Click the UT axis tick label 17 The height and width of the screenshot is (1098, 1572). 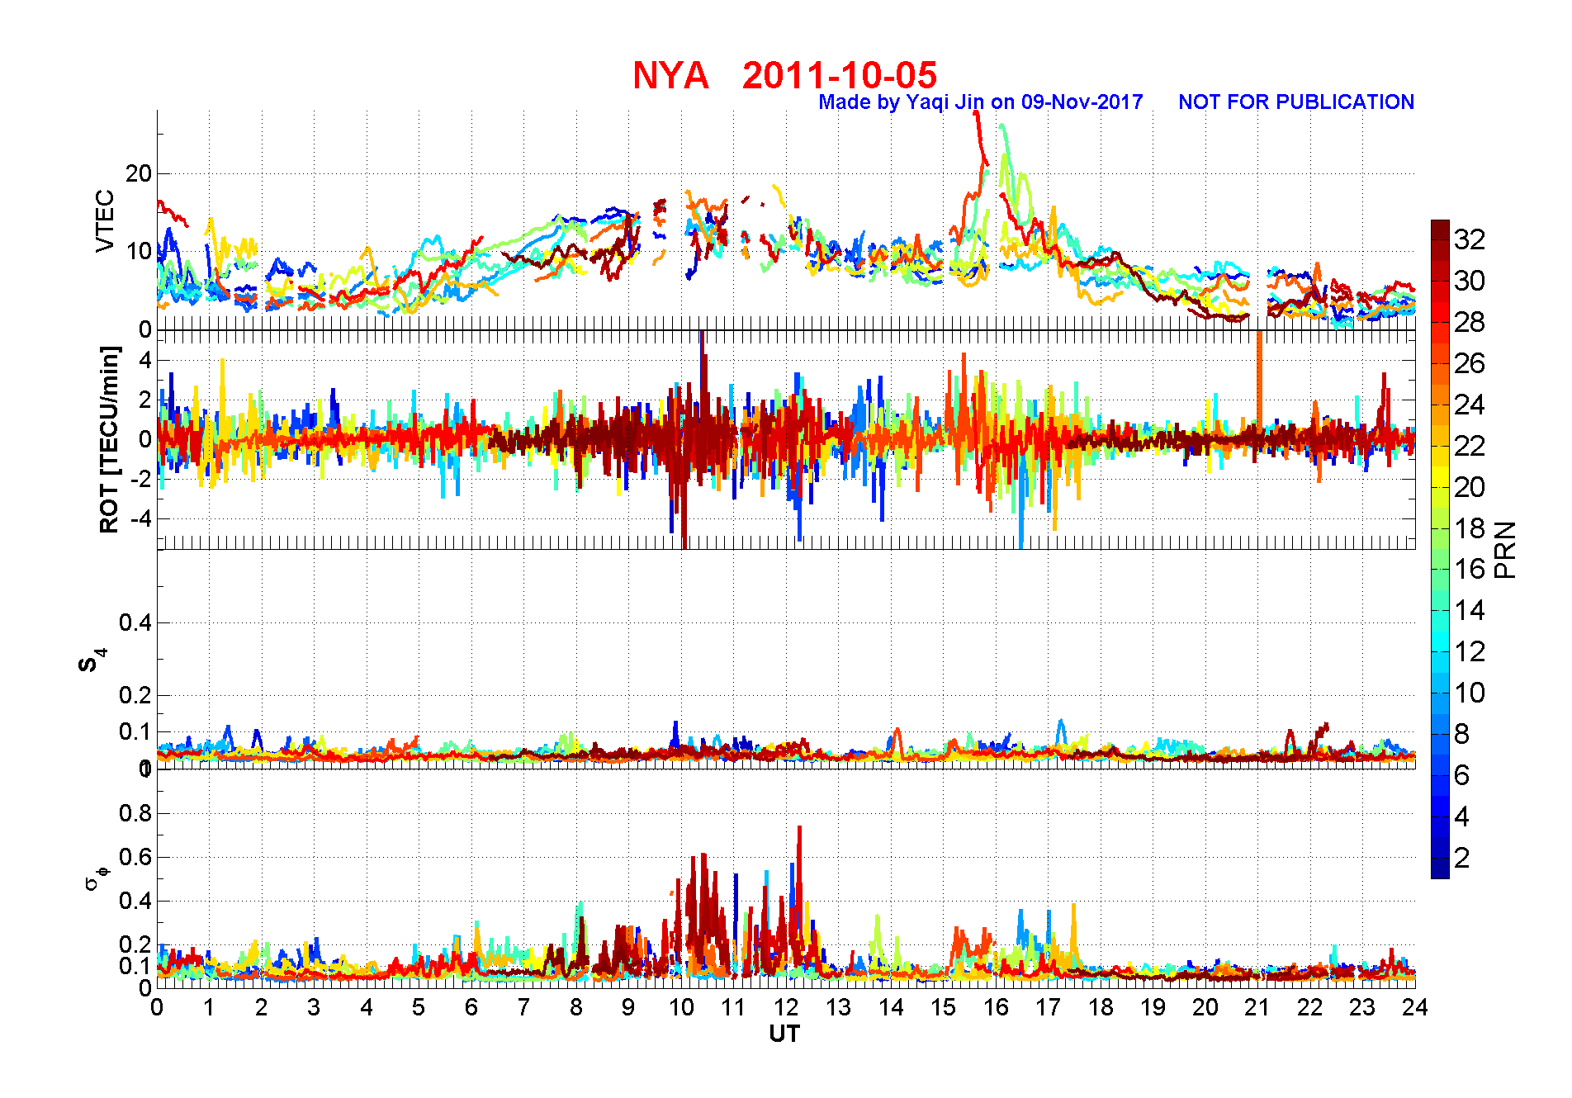[1048, 1007]
